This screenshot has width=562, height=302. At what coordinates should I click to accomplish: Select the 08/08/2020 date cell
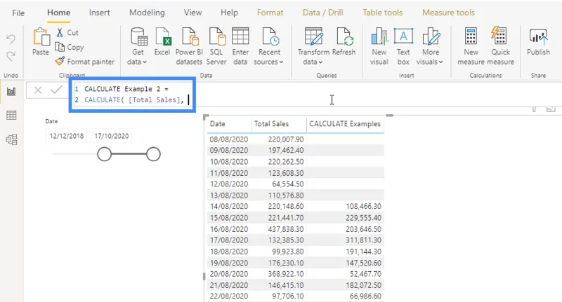click(229, 139)
